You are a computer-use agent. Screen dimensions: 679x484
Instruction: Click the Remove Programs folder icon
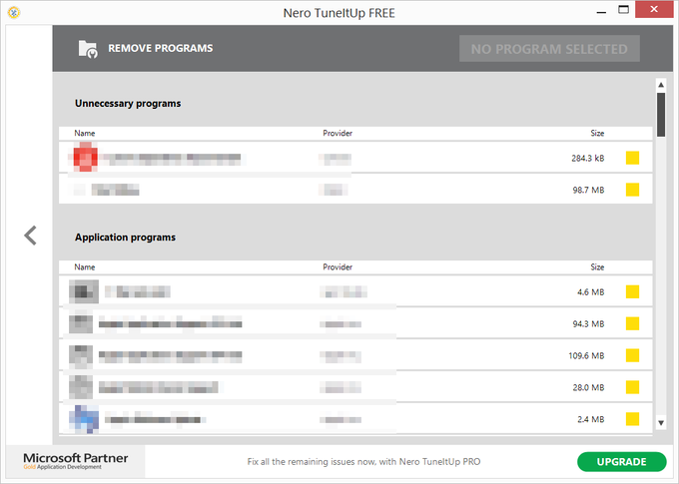[88, 48]
